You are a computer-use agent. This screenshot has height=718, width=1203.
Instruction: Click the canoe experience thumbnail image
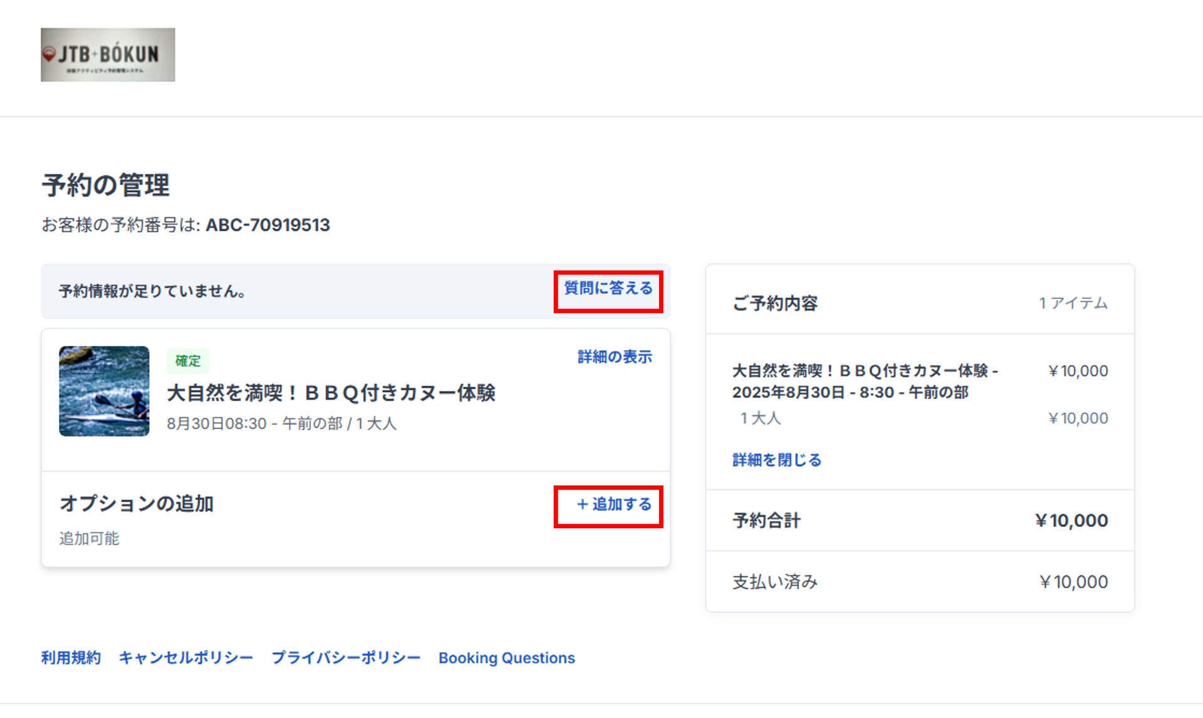pos(104,391)
